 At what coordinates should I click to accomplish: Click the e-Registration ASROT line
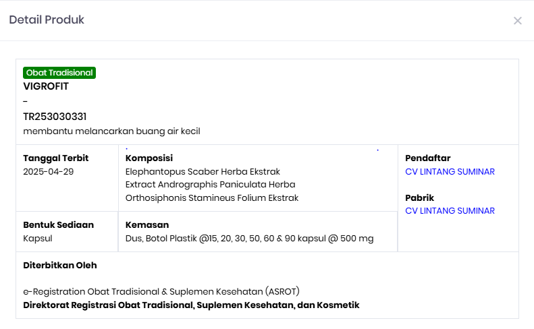(x=161, y=291)
